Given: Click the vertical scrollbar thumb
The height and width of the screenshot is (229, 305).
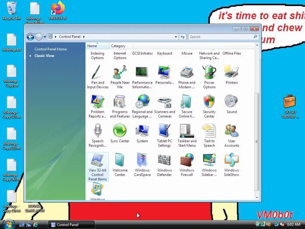Looking at the screenshot, I should pyautogui.click(x=257, y=142).
